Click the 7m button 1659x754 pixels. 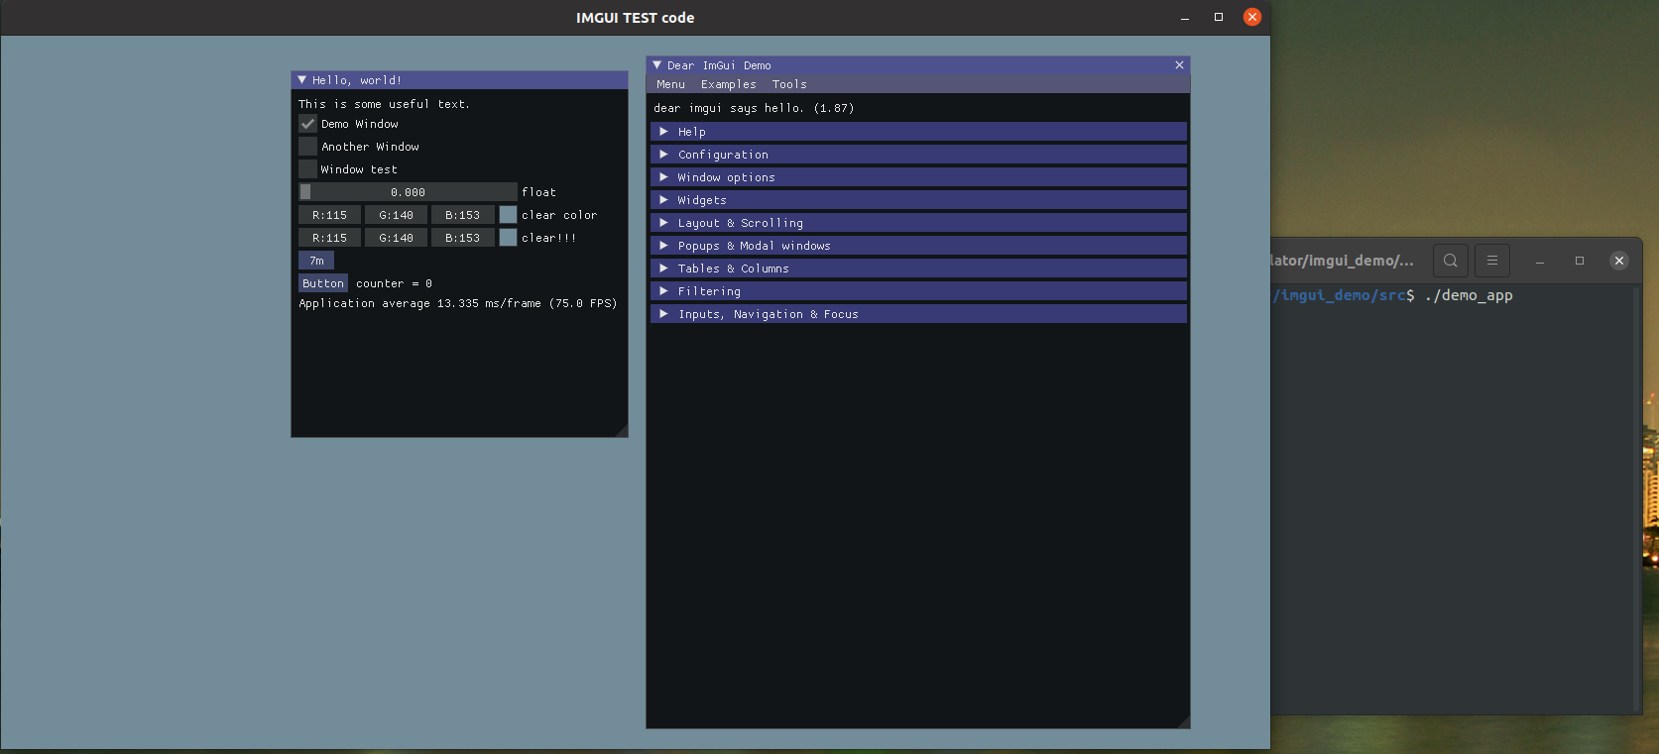click(316, 261)
